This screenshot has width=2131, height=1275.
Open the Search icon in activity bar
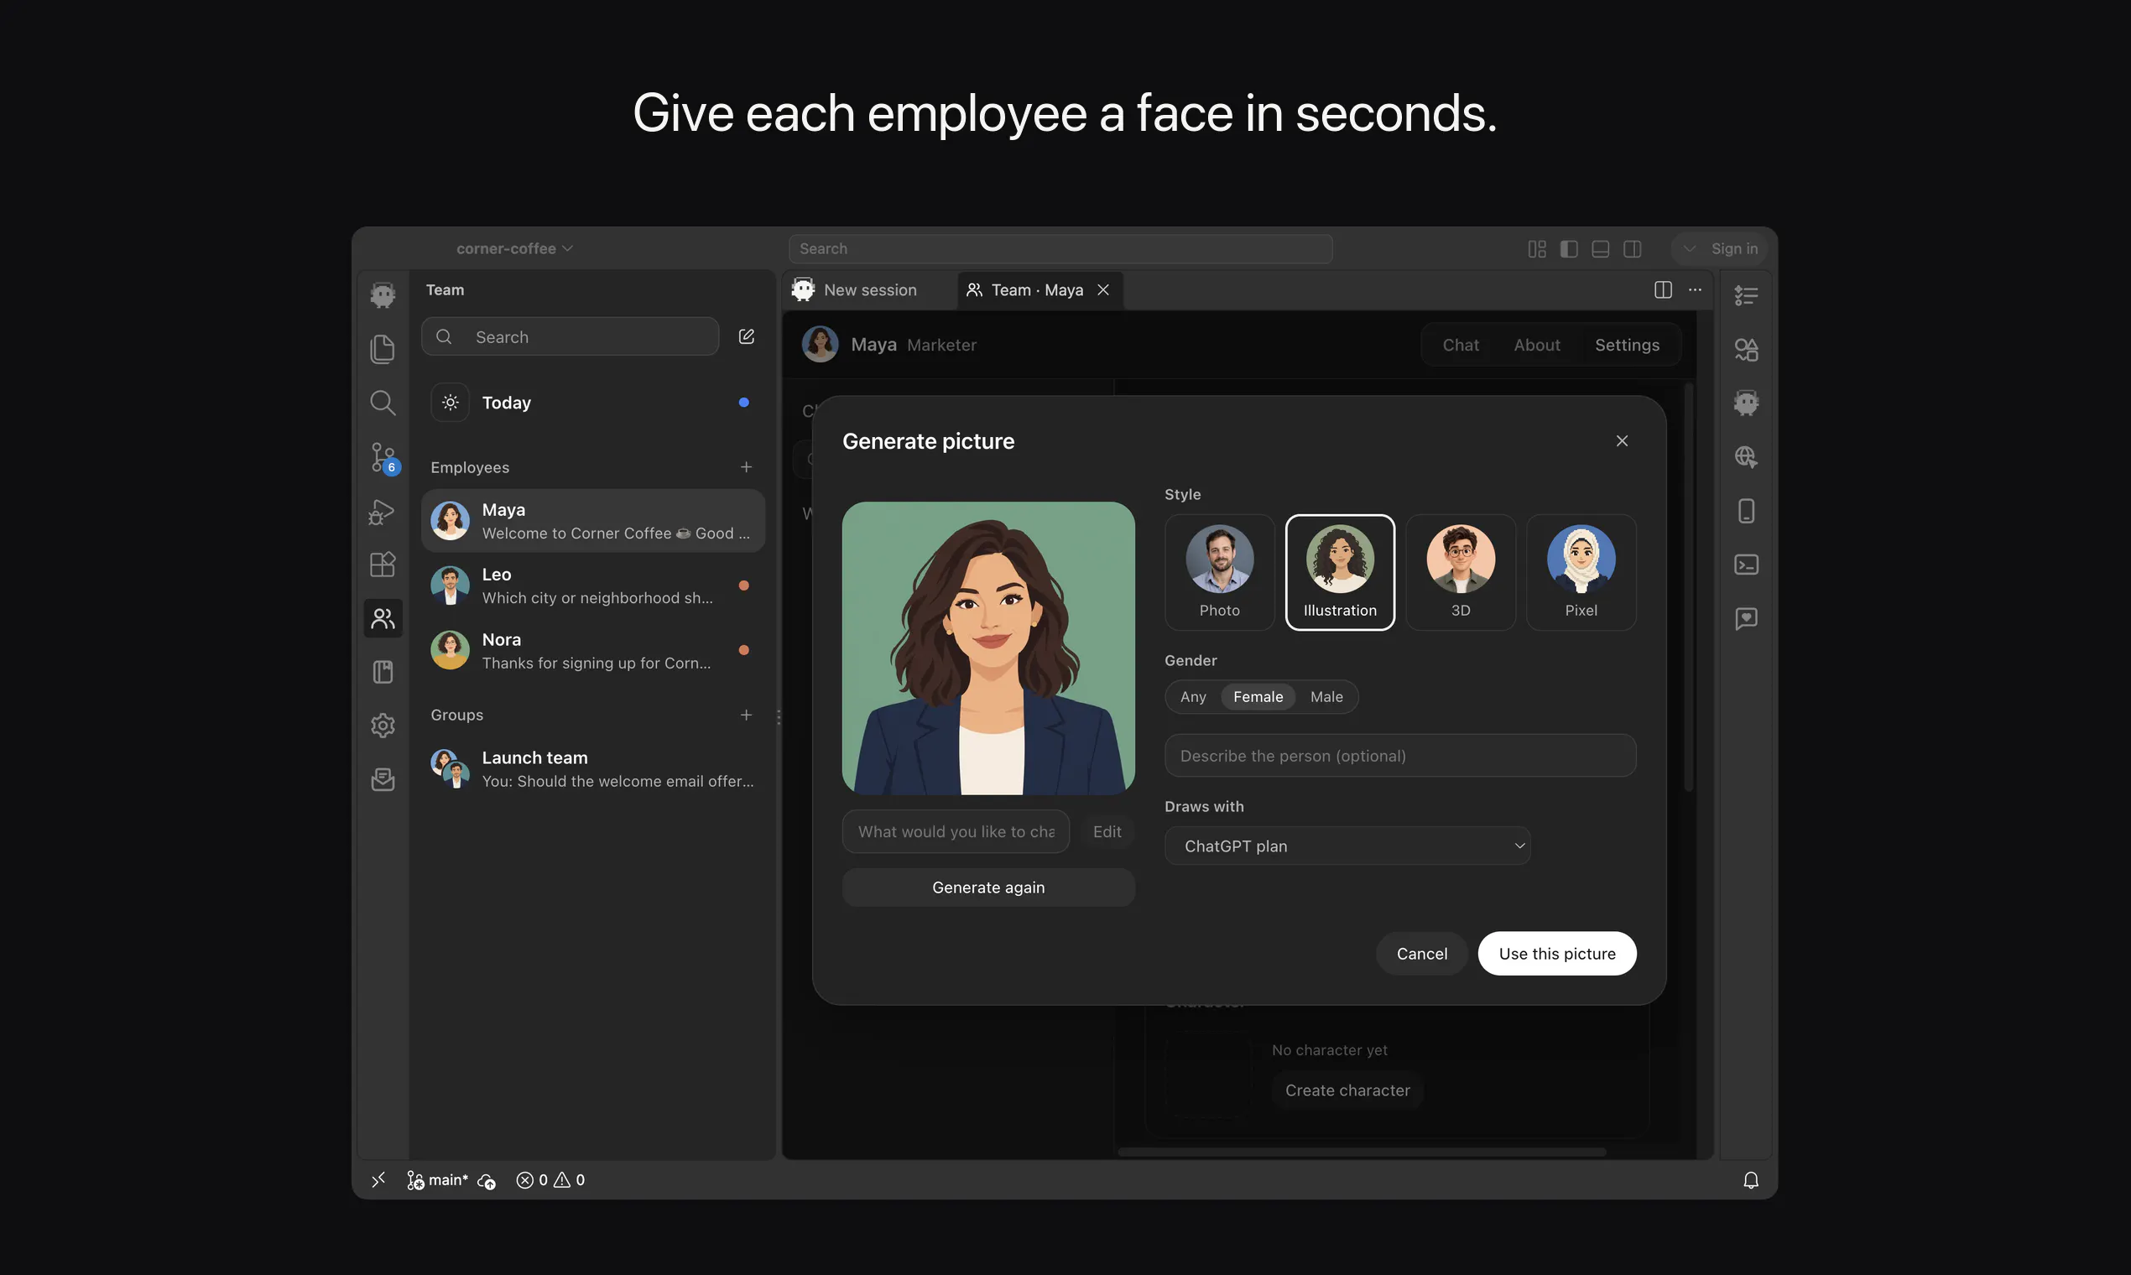click(x=383, y=402)
